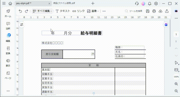Open the AI assistant icon at top right
This screenshot has width=180, height=97.
(176, 11)
